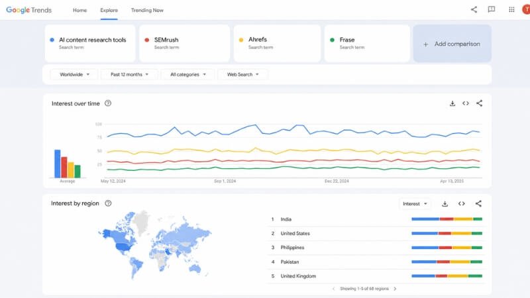
Task: Switch to the Explore tab
Action: click(109, 10)
